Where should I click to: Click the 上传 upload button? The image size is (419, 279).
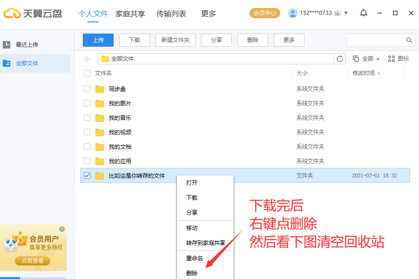point(98,40)
